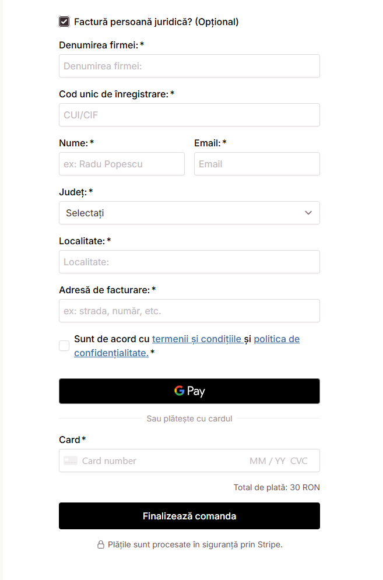
Task: Click the CUI/CIF registration code field
Action: pos(189,115)
